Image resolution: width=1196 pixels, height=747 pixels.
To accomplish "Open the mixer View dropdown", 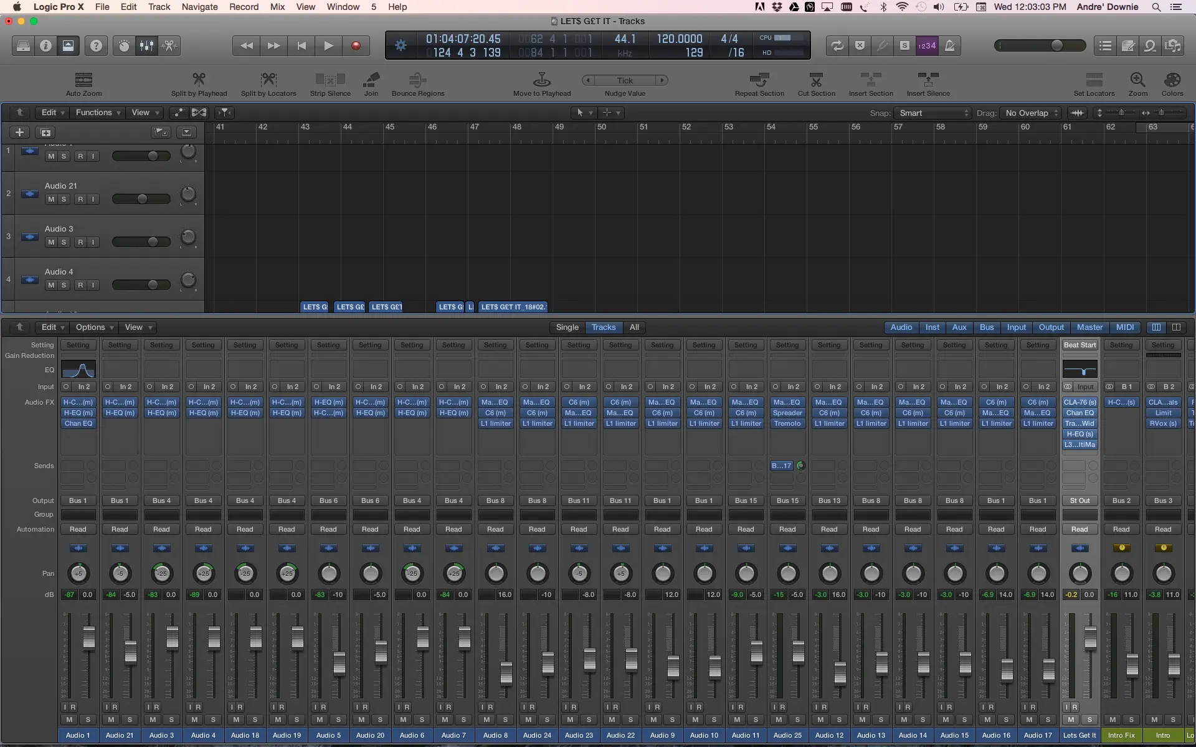I will (x=138, y=327).
